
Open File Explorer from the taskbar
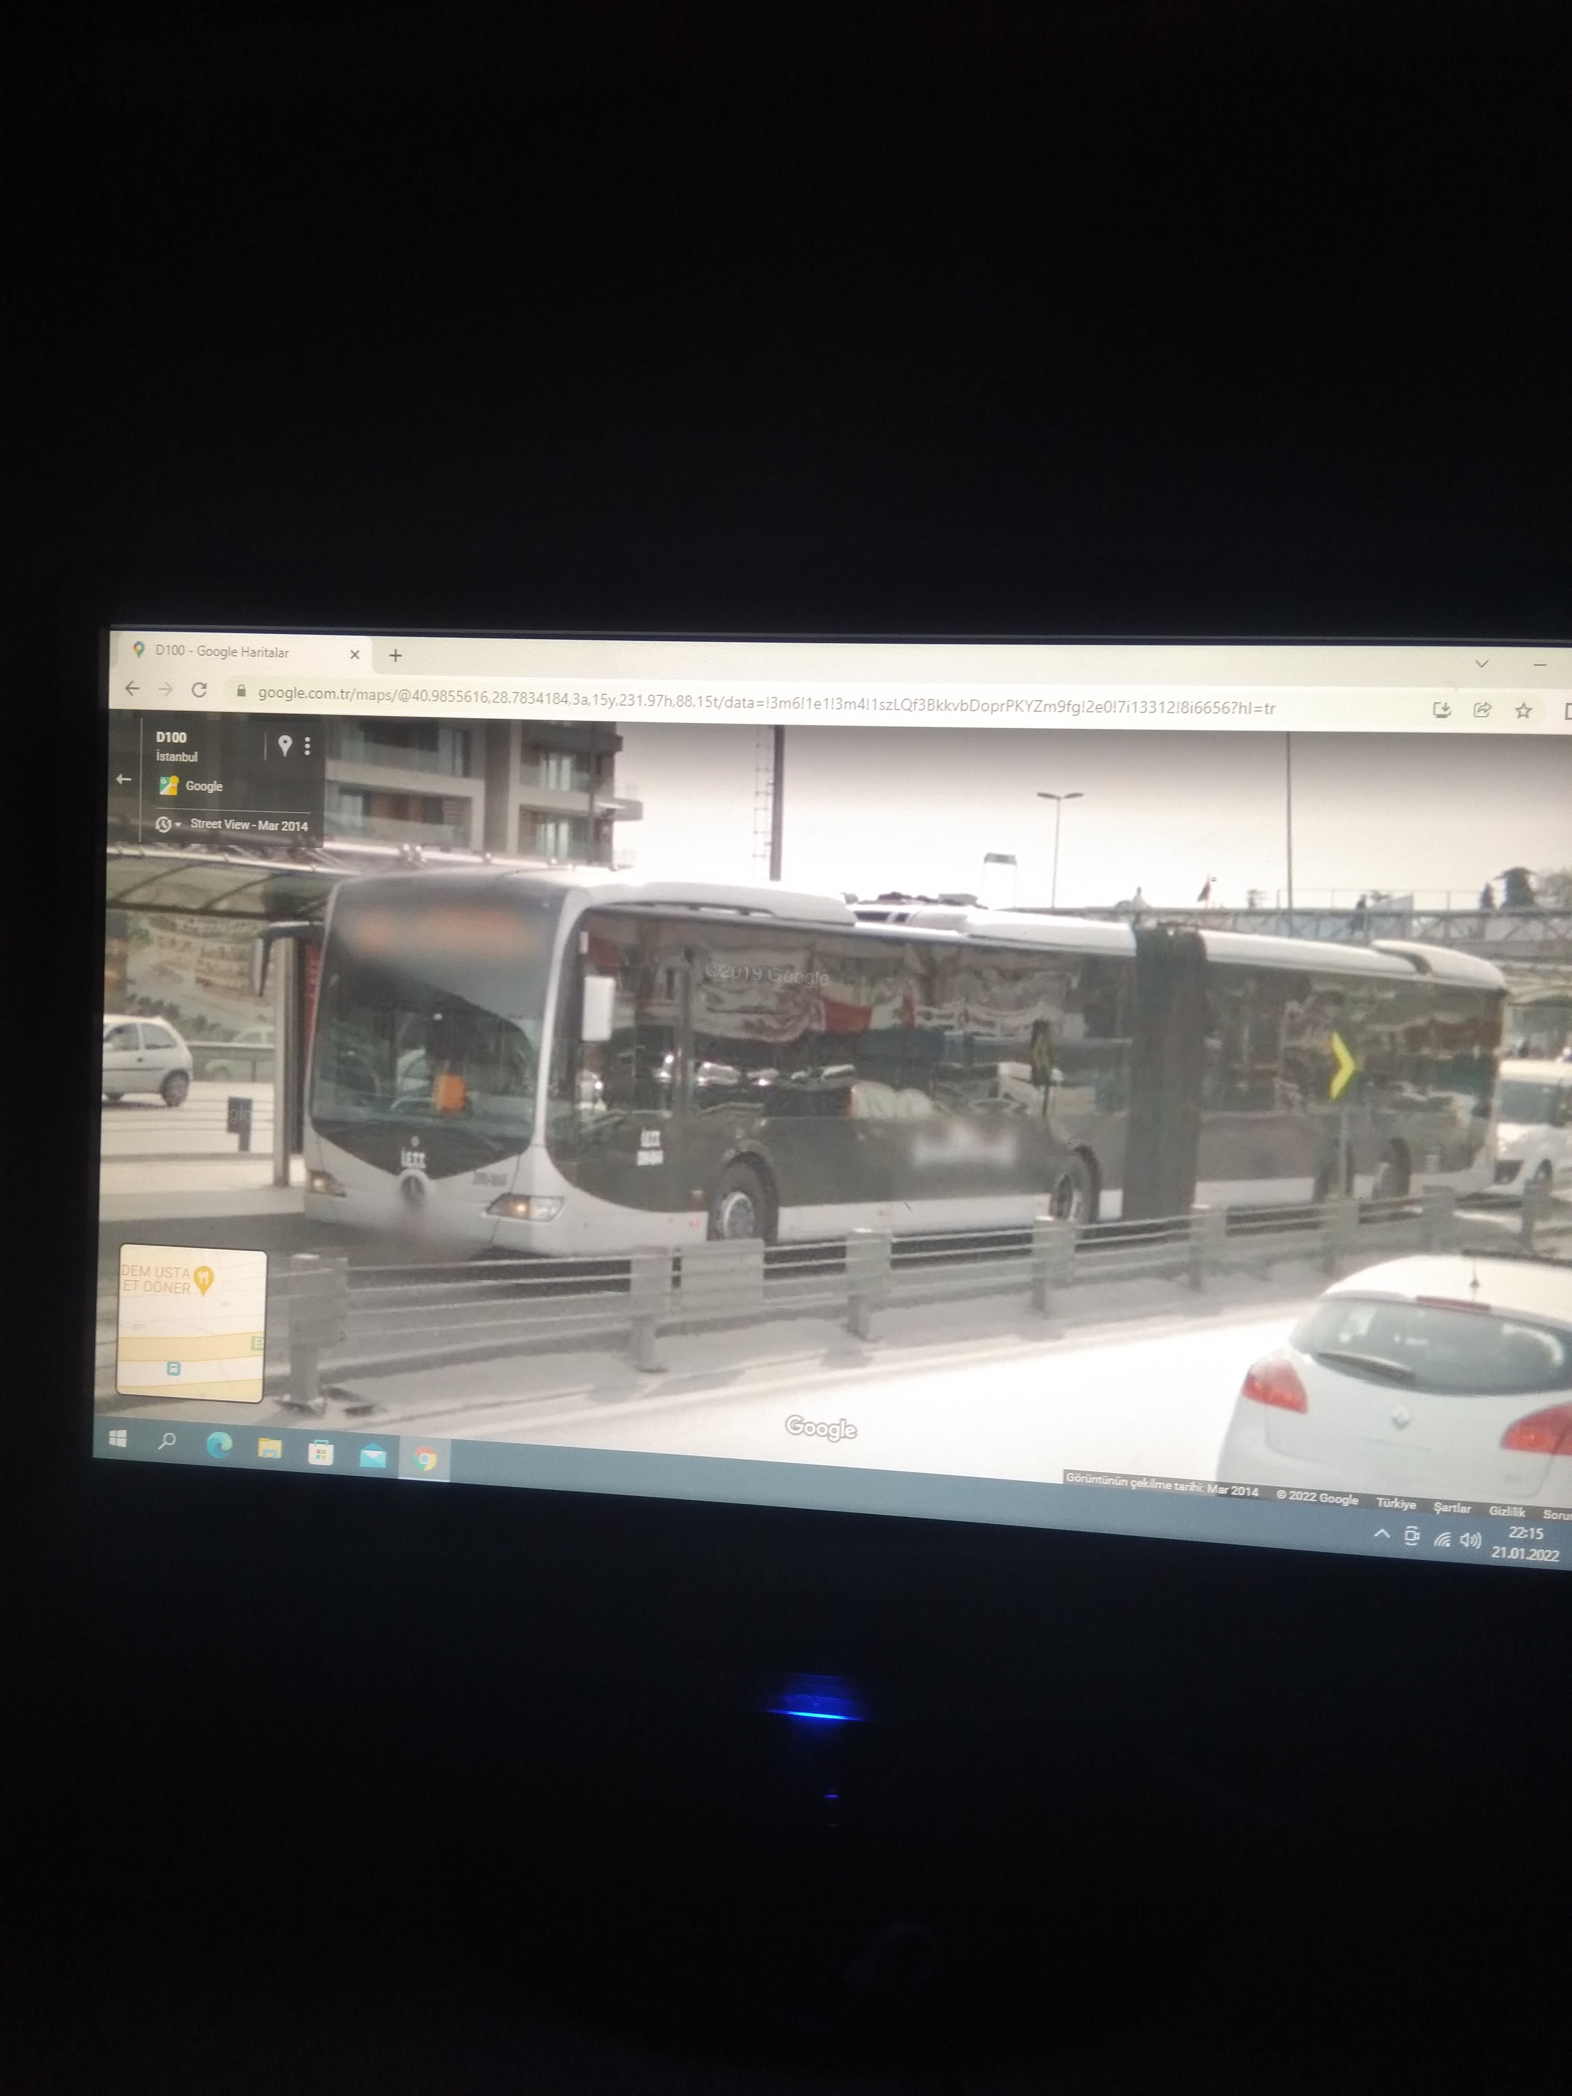pyautogui.click(x=270, y=1449)
